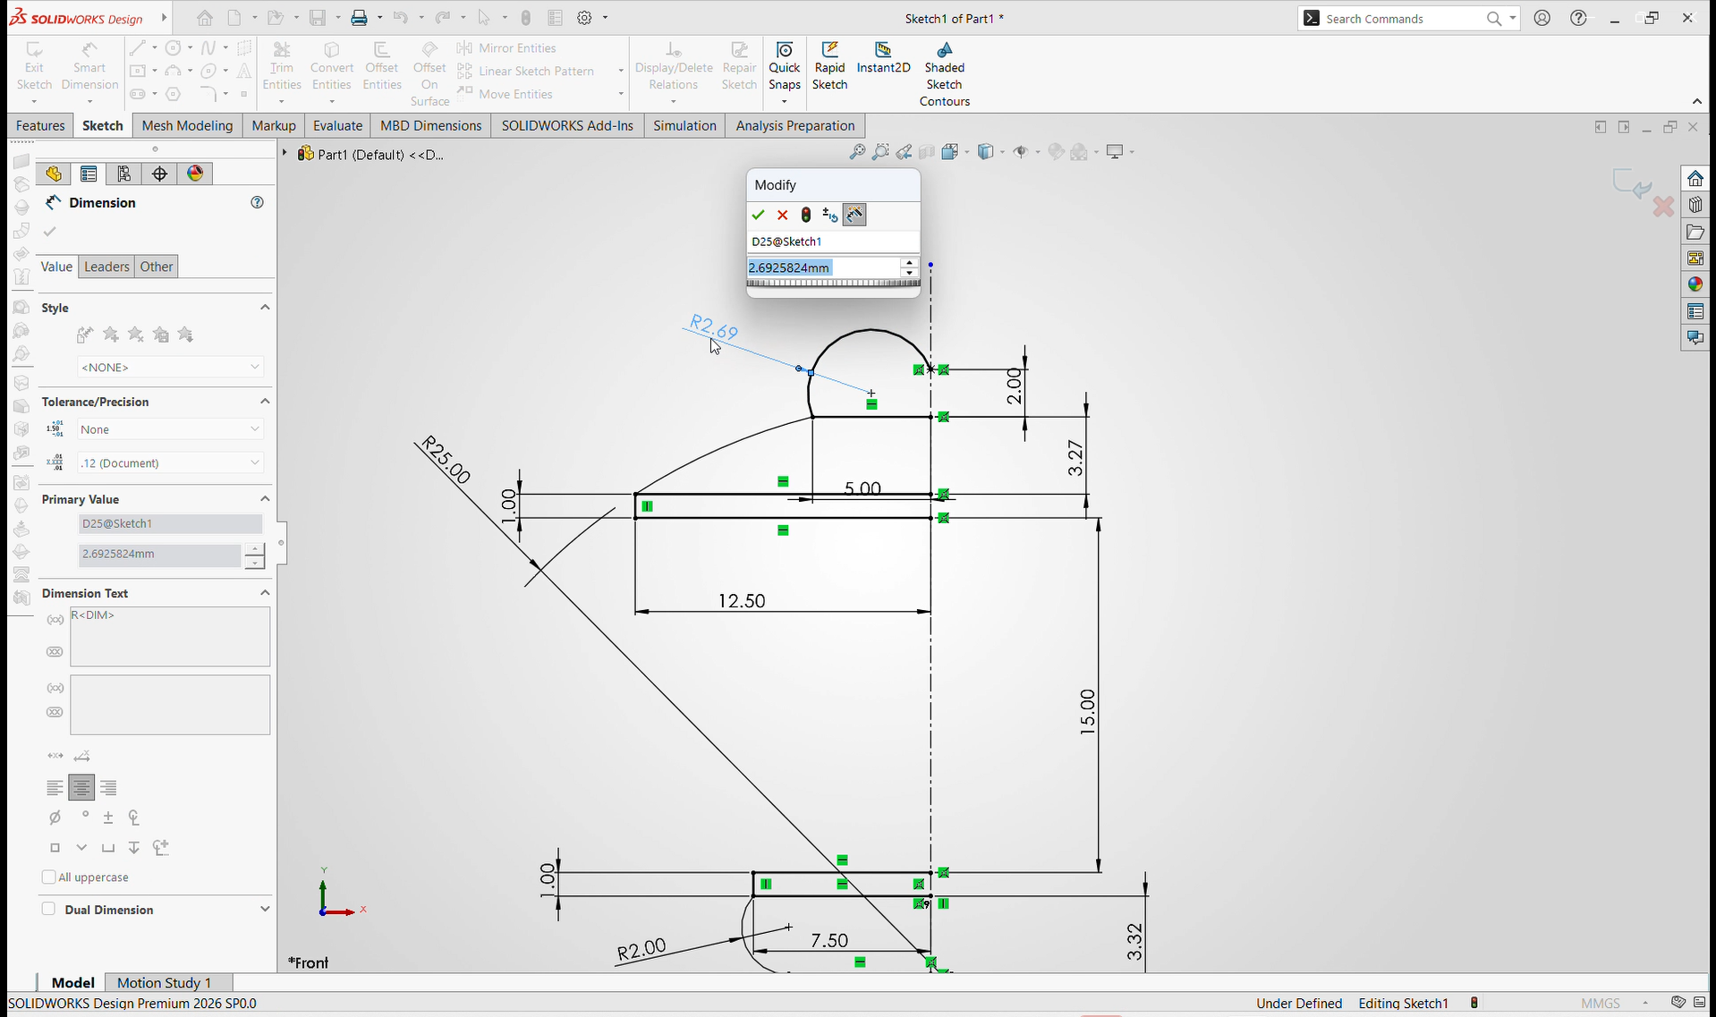Collapse the Style section
1716x1017 pixels.
click(x=265, y=308)
